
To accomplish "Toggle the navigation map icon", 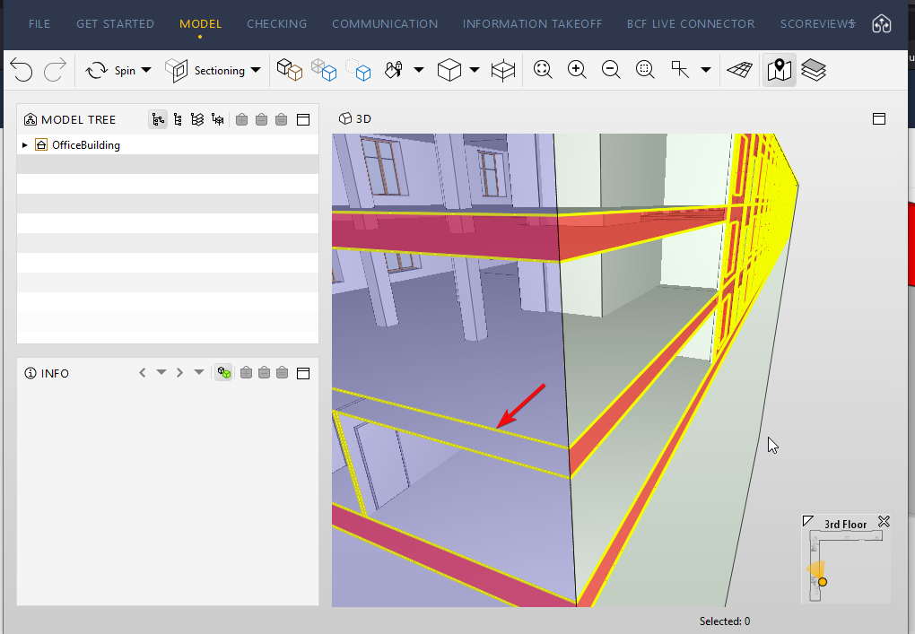I will [x=779, y=71].
